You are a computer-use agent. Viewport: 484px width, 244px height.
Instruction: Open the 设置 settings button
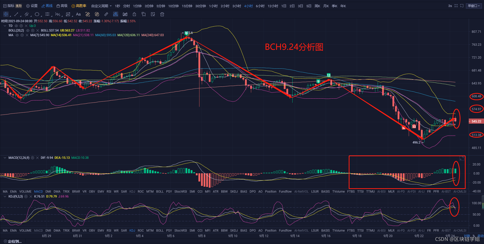[32, 6]
